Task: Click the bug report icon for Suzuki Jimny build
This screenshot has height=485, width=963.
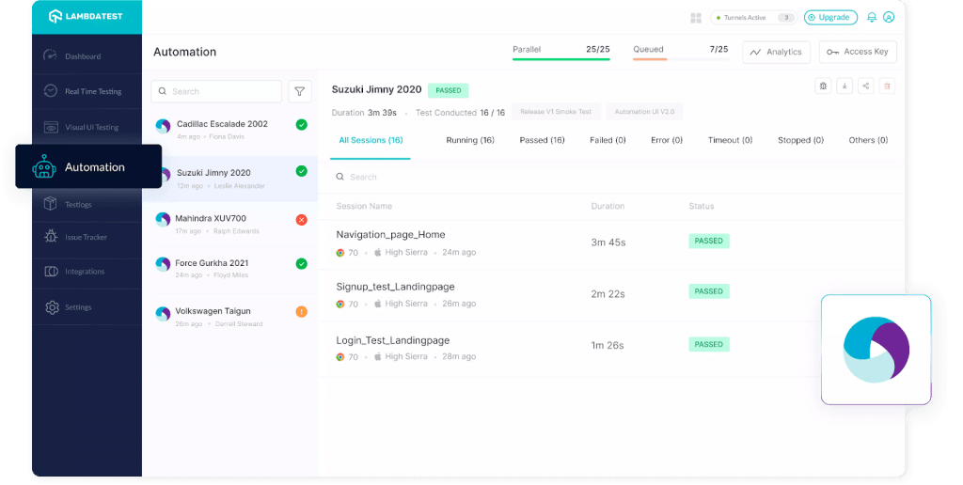Action: (824, 86)
